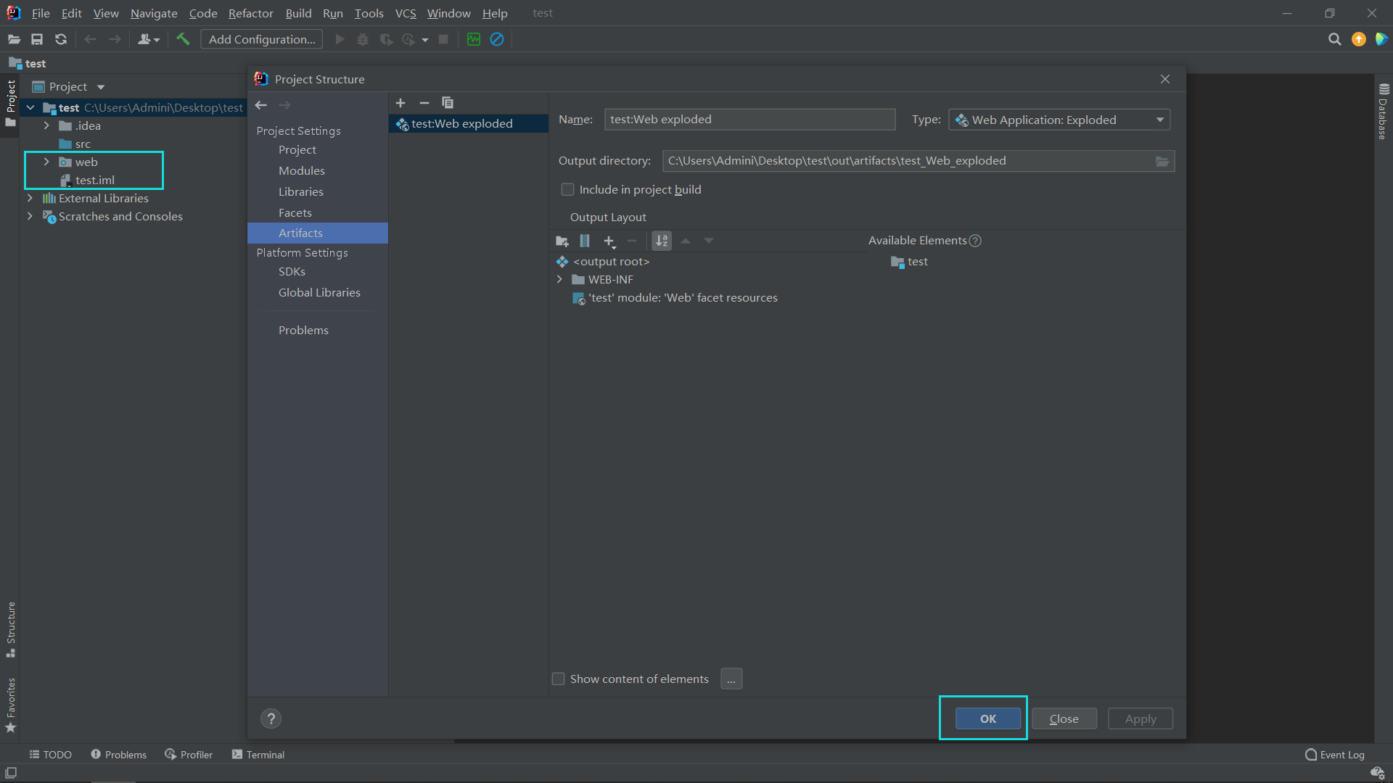Screen dimensions: 1393x783
Task: Select test.iml file in project tree
Action: (87, 180)
